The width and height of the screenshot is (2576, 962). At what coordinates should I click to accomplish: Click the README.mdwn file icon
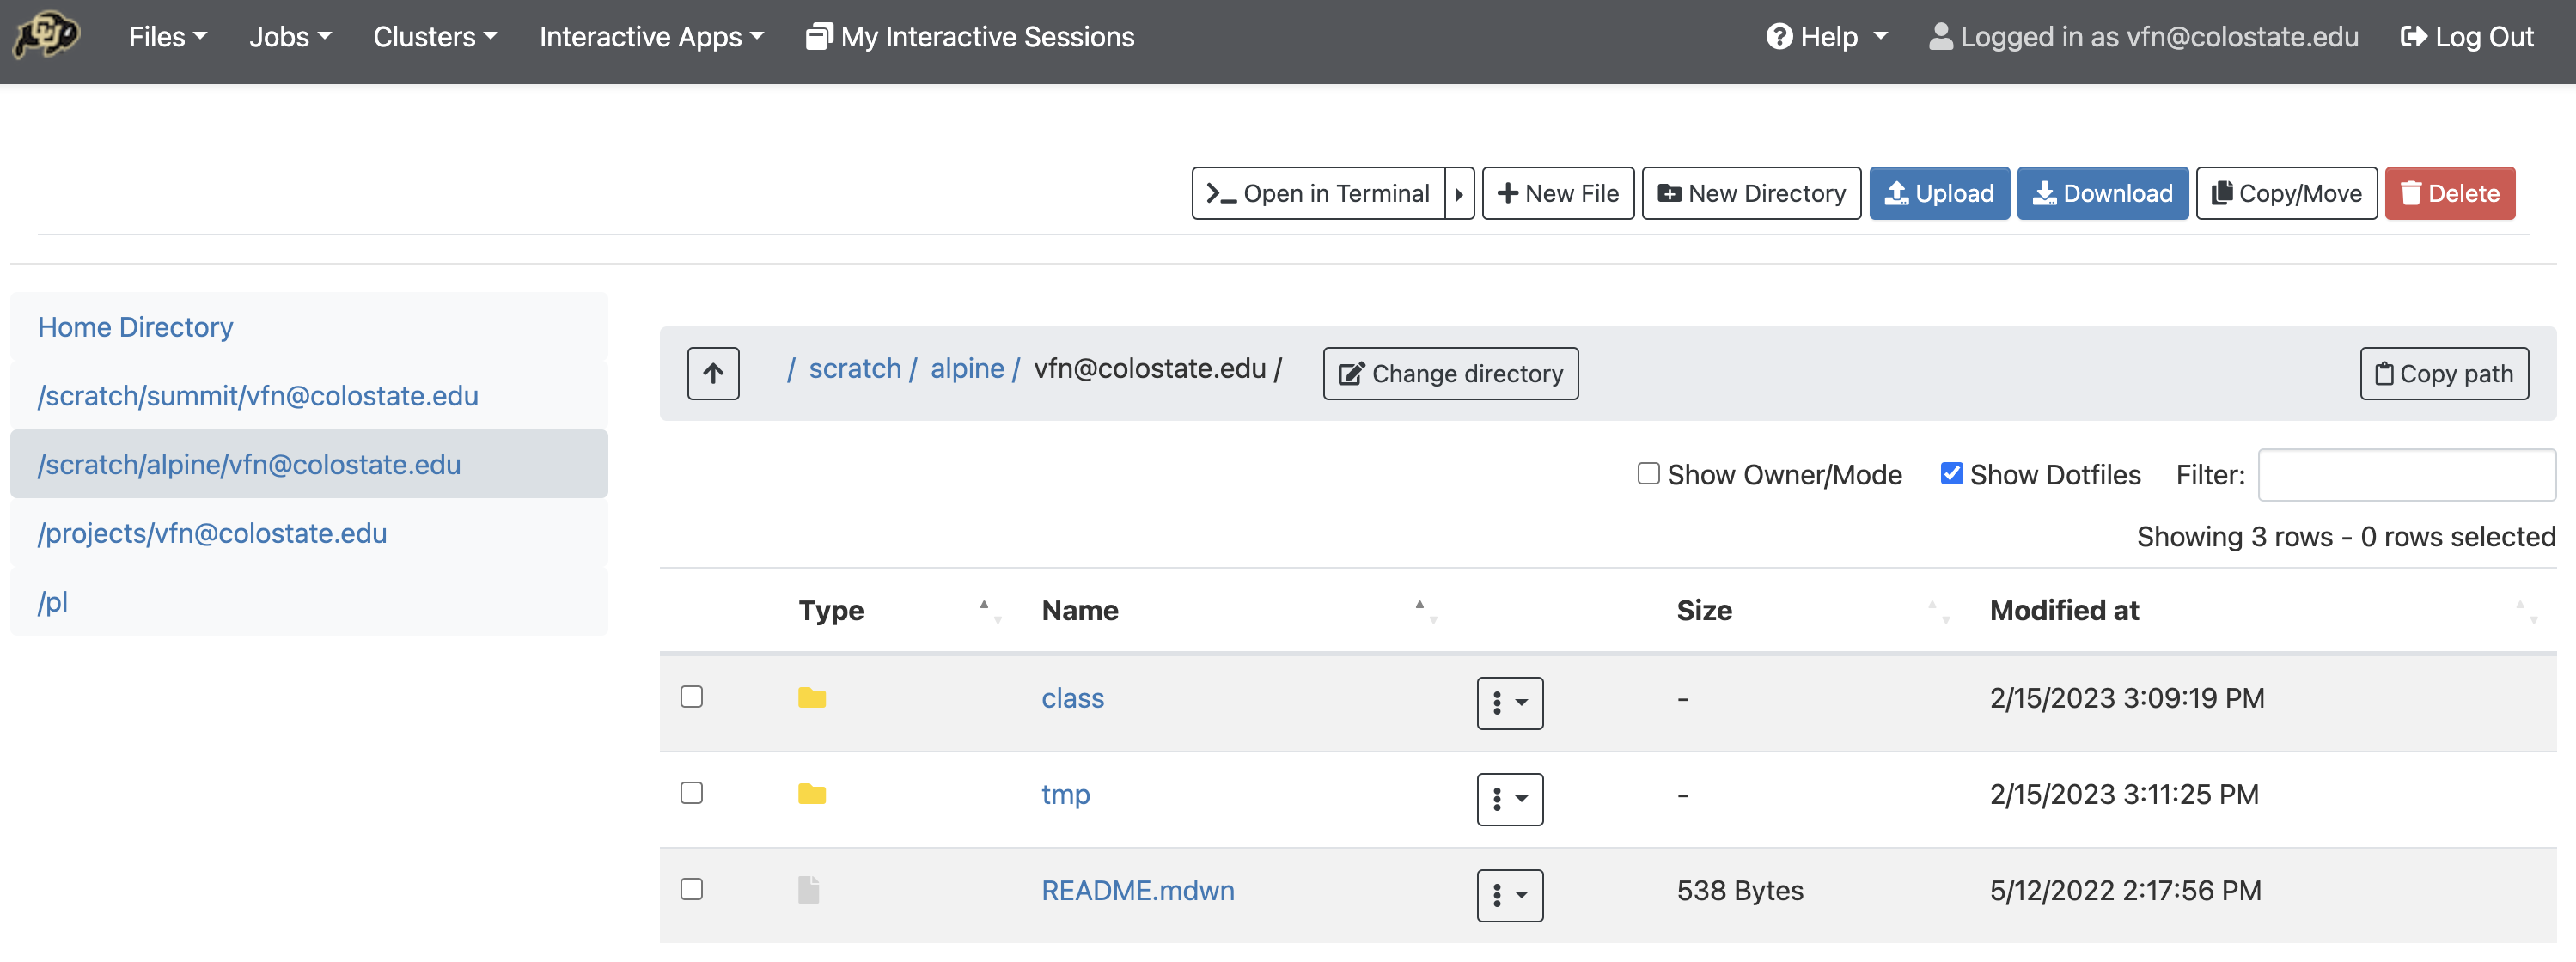click(x=809, y=890)
